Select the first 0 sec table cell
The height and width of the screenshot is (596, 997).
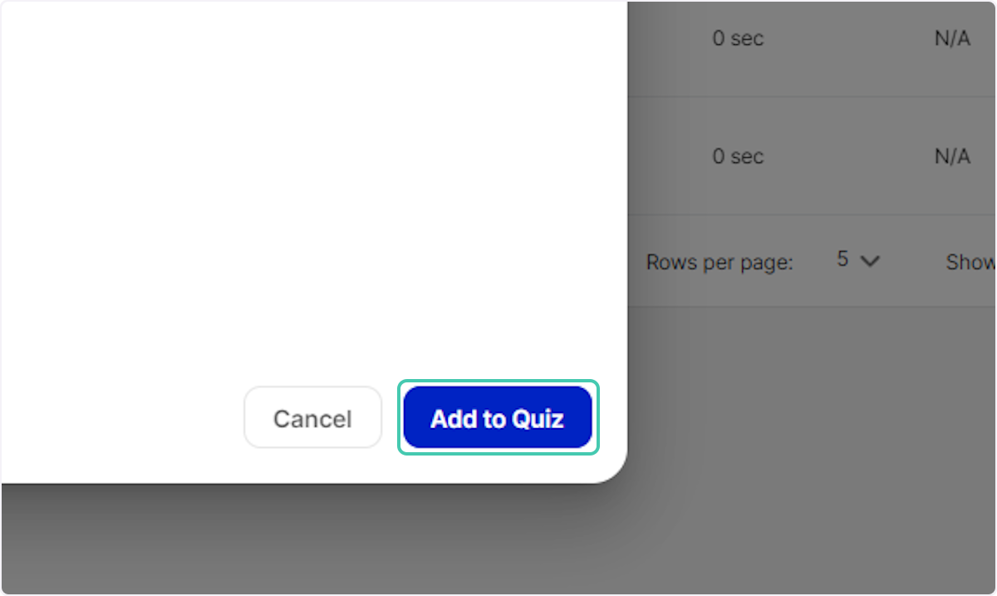(x=737, y=37)
